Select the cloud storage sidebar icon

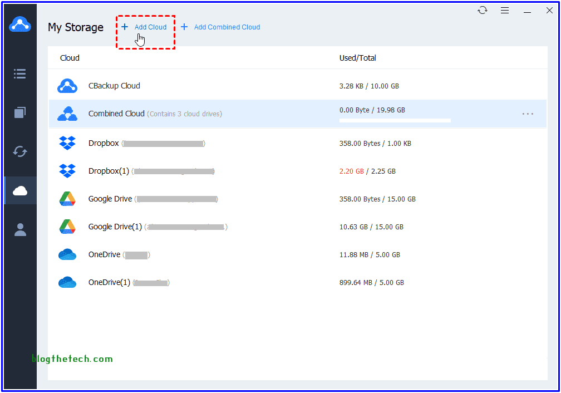pos(20,191)
